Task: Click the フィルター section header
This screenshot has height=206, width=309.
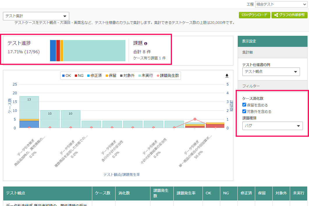Action: coord(273,86)
